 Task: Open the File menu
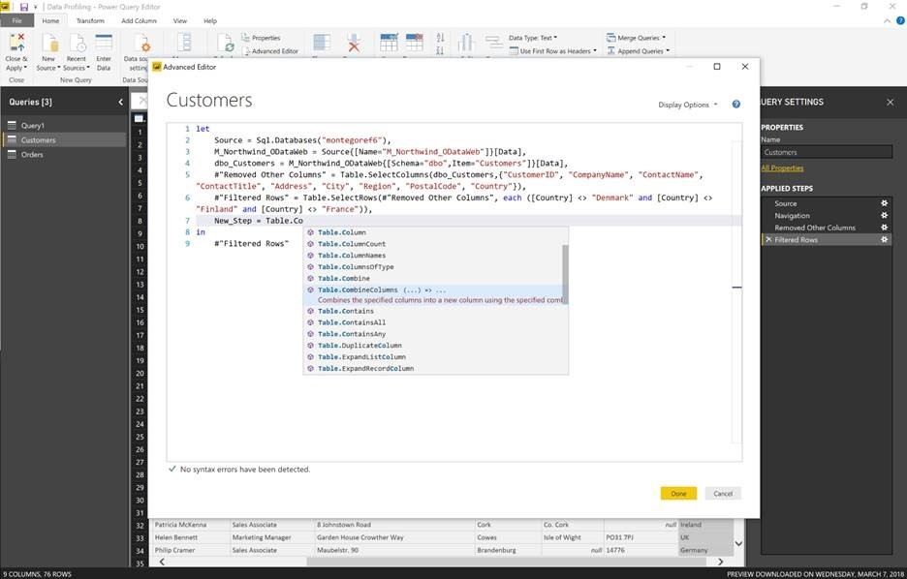pyautogui.click(x=16, y=20)
